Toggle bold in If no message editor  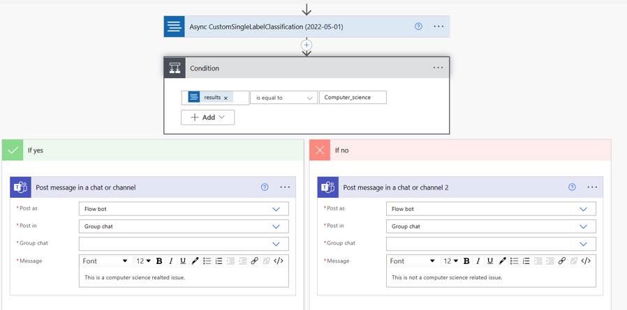466,261
